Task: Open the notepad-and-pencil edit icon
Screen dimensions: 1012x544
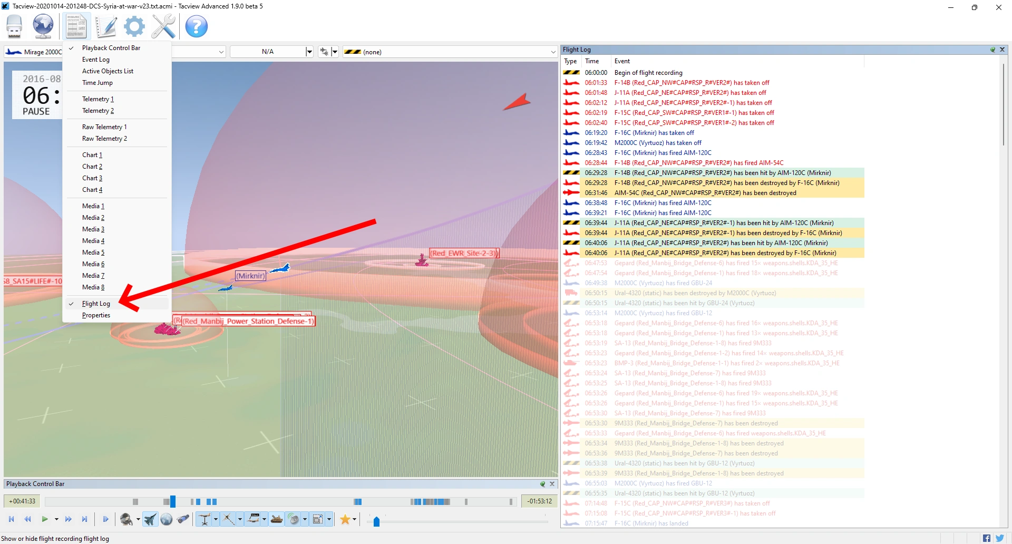Action: click(106, 26)
